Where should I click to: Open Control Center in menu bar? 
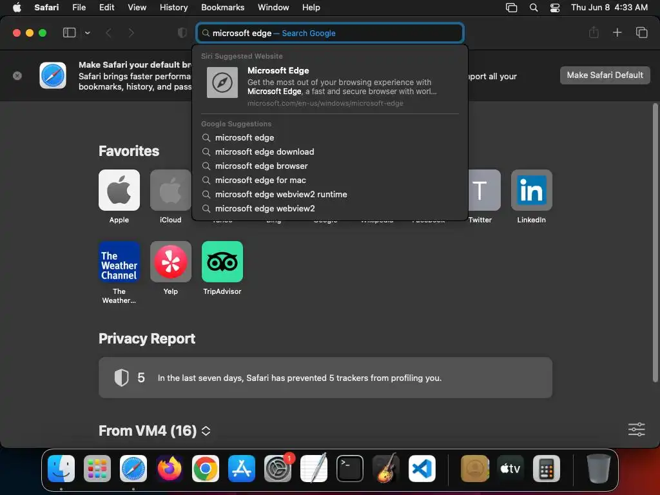(555, 8)
